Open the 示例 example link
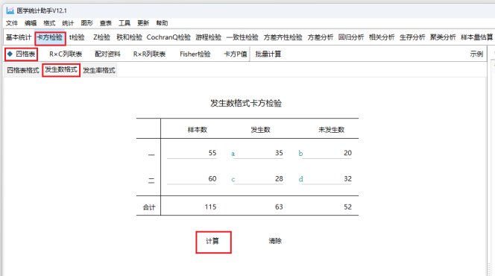 coord(476,54)
